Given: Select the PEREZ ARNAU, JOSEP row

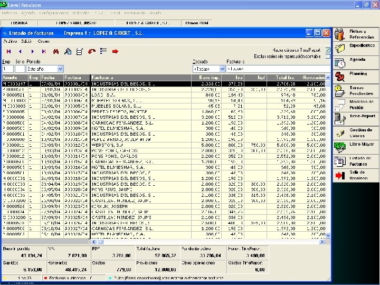Looking at the screenshot, I should [164, 139].
